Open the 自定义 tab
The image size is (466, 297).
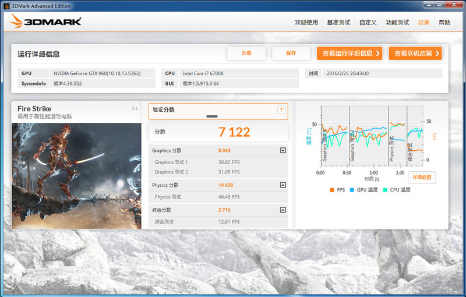pos(368,22)
